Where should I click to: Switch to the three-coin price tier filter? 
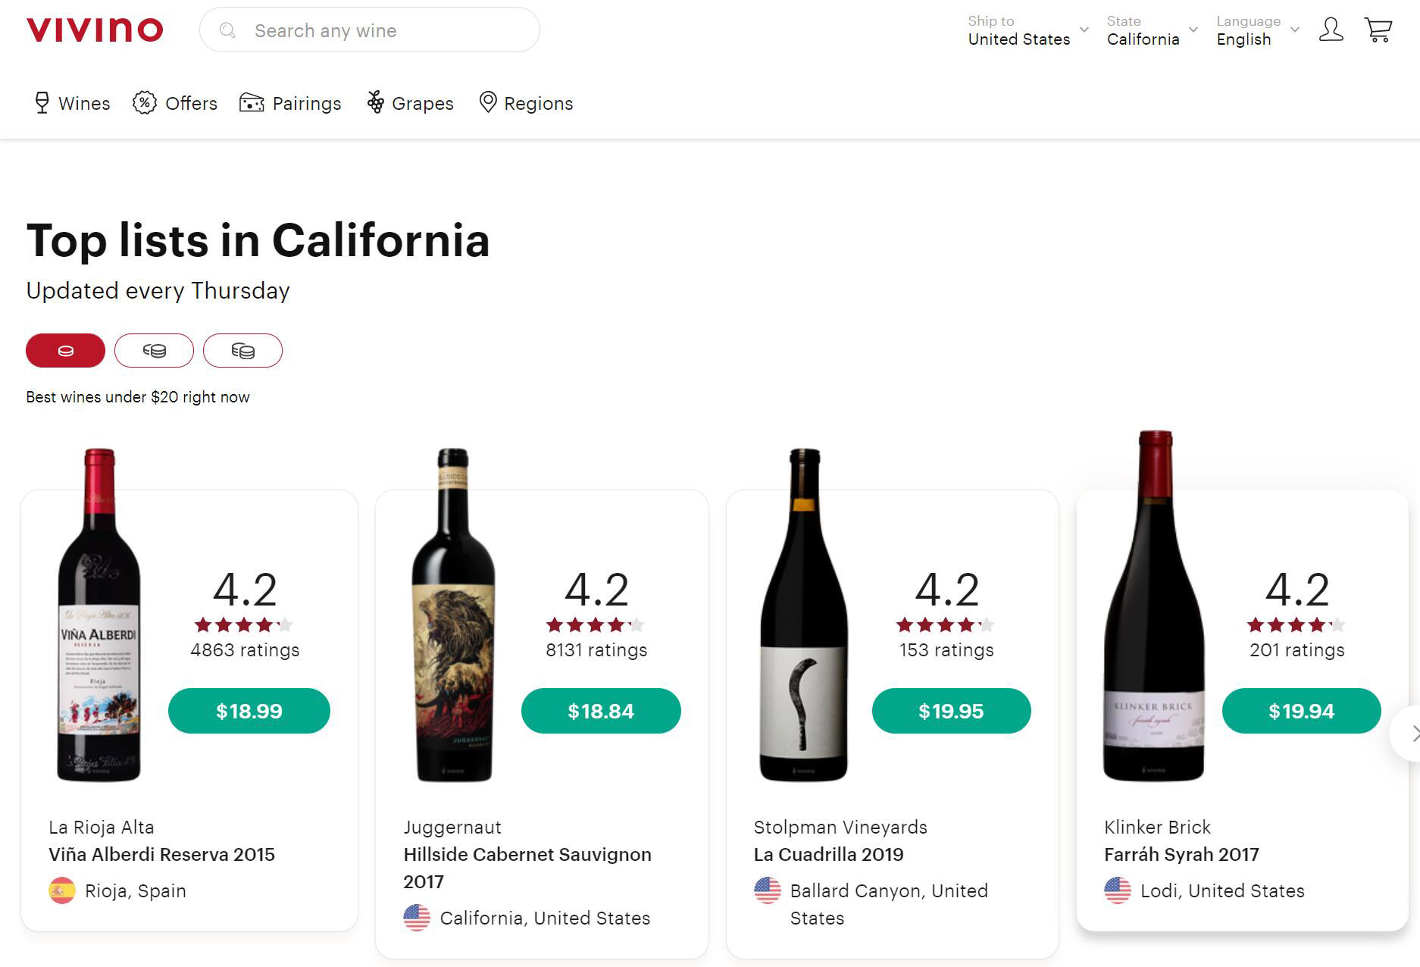pyautogui.click(x=243, y=350)
